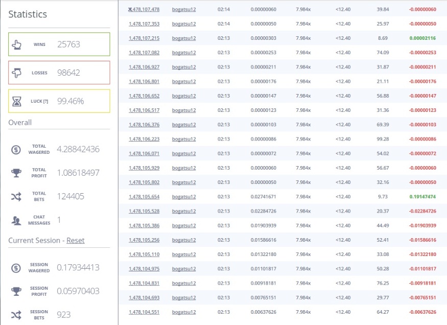Click the thumbs-down Losses icon
Image resolution: width=447 pixels, height=325 pixels.
tap(16, 73)
